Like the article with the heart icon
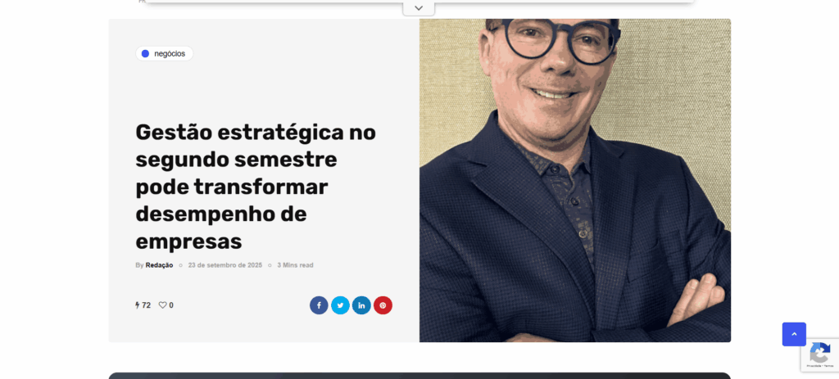Image resolution: width=839 pixels, height=379 pixels. point(163,305)
